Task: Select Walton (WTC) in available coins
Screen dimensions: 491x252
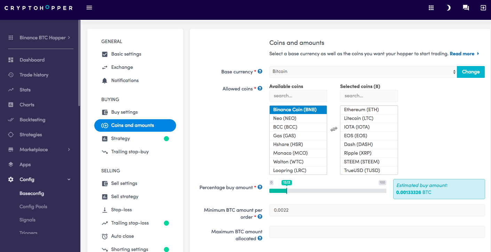Action: [298, 162]
